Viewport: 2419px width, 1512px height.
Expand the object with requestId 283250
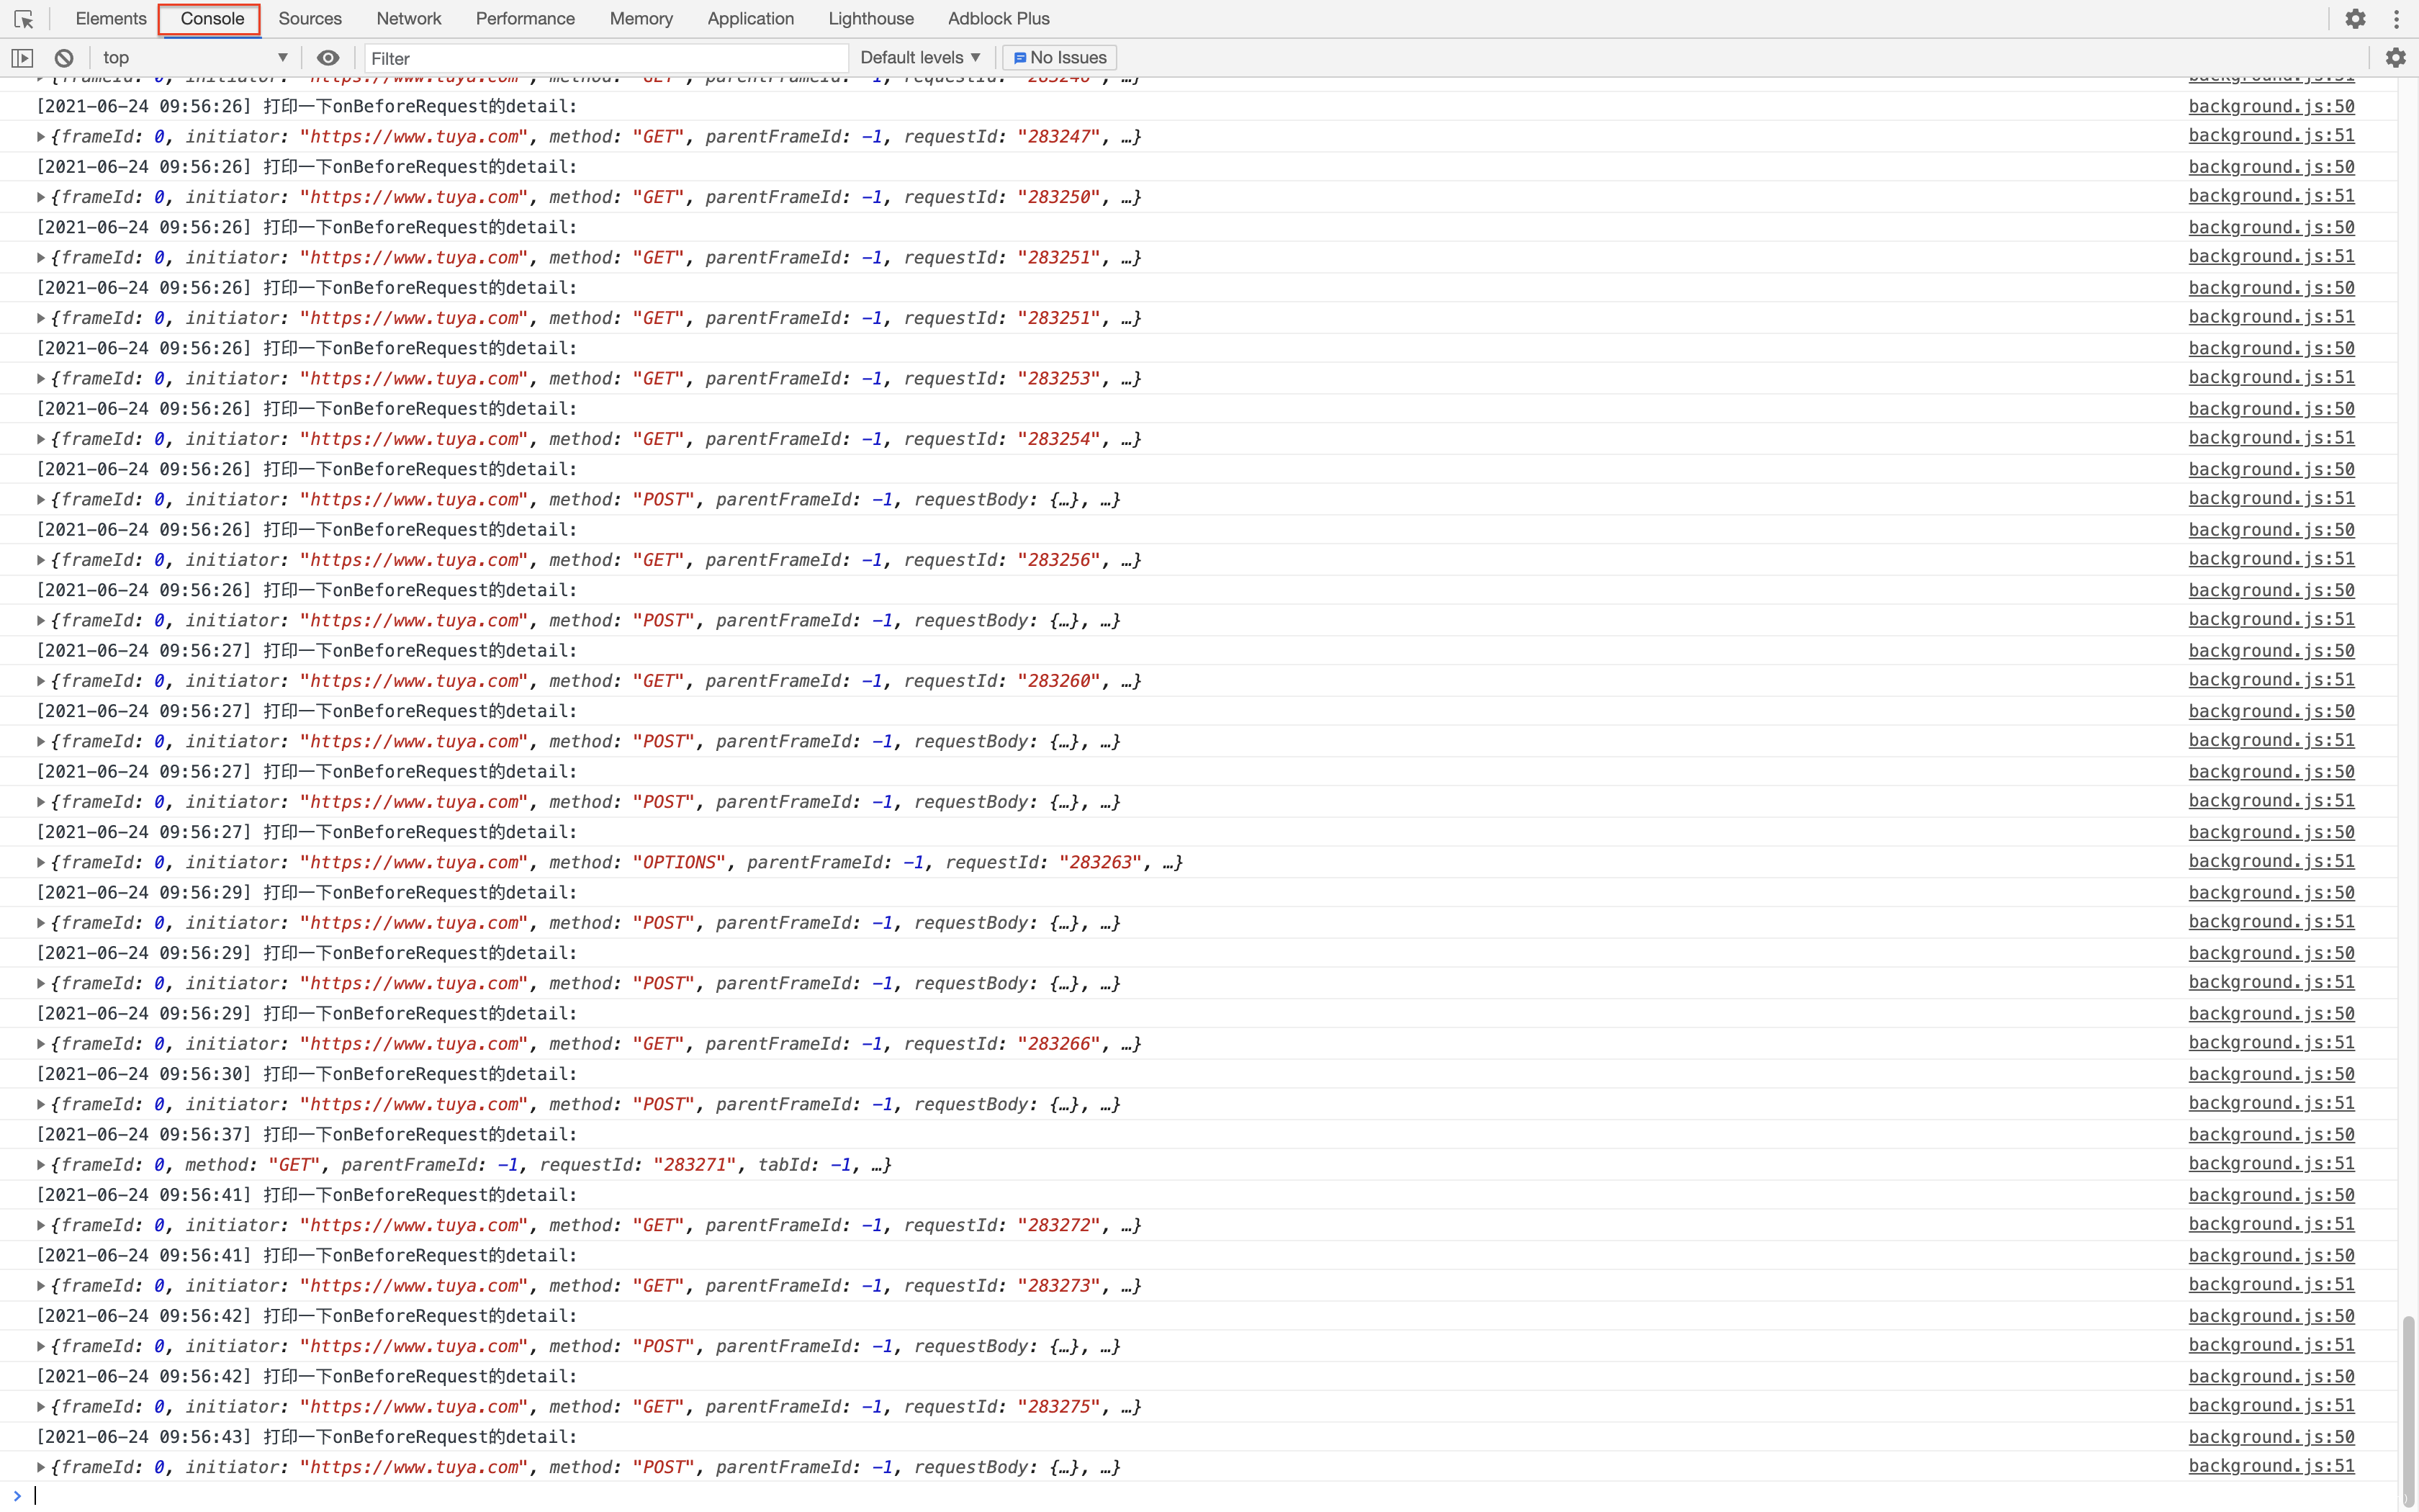click(x=41, y=197)
